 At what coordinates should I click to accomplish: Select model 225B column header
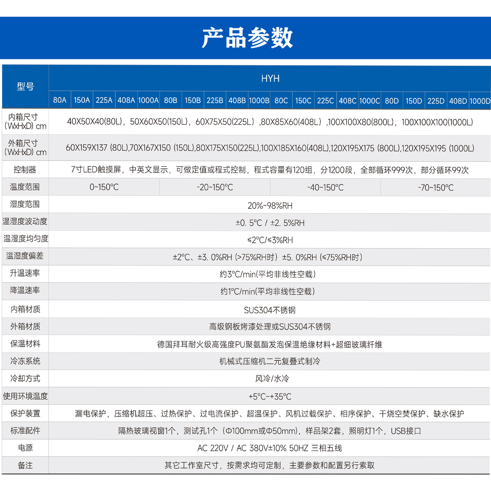click(x=215, y=100)
